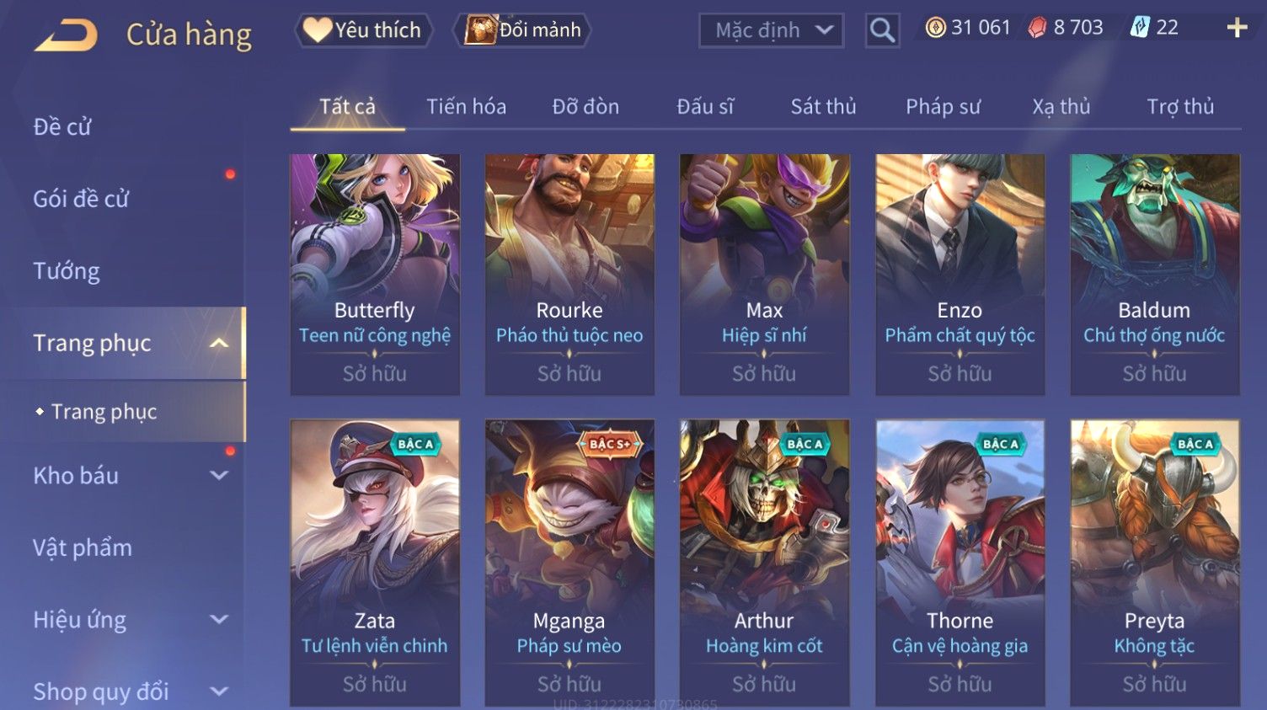The width and height of the screenshot is (1267, 710).
Task: Open Đổi mảnh fragment exchange button
Action: pyautogui.click(x=522, y=30)
